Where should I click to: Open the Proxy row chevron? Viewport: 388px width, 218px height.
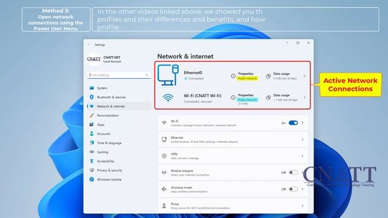click(x=303, y=206)
